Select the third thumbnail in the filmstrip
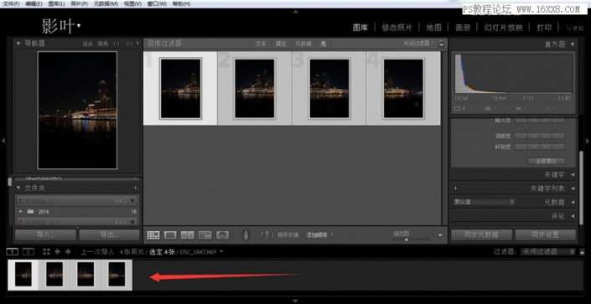The image size is (591, 304). pyautogui.click(x=86, y=274)
